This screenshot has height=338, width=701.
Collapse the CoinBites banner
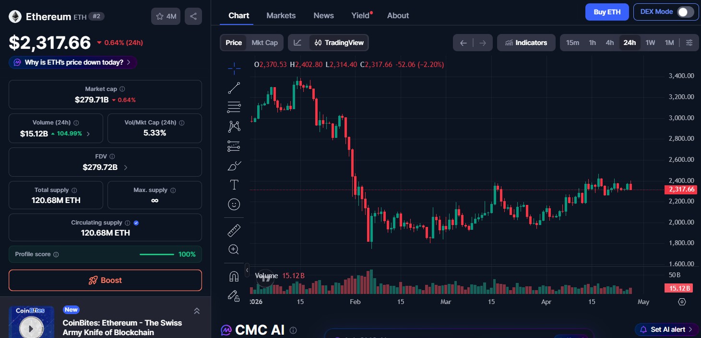tap(197, 311)
